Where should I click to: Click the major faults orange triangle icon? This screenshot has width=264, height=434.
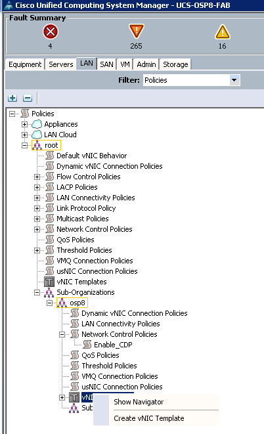coord(136,31)
